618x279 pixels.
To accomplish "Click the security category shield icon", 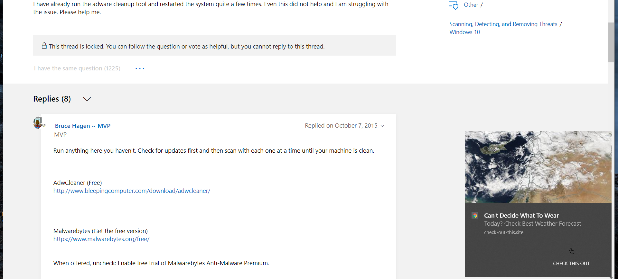I will (453, 5).
